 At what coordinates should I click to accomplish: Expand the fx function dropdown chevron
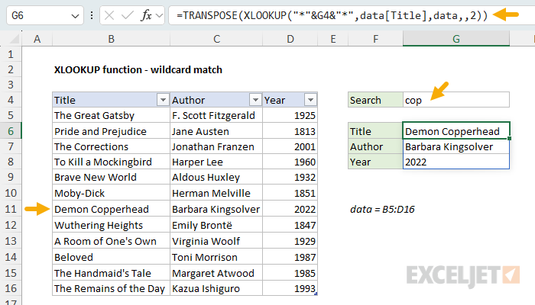(159, 15)
